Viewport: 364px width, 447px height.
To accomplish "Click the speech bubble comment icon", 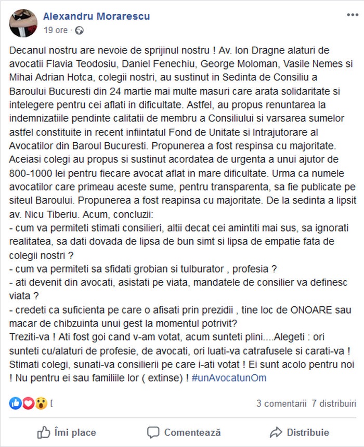I will tap(153, 432).
